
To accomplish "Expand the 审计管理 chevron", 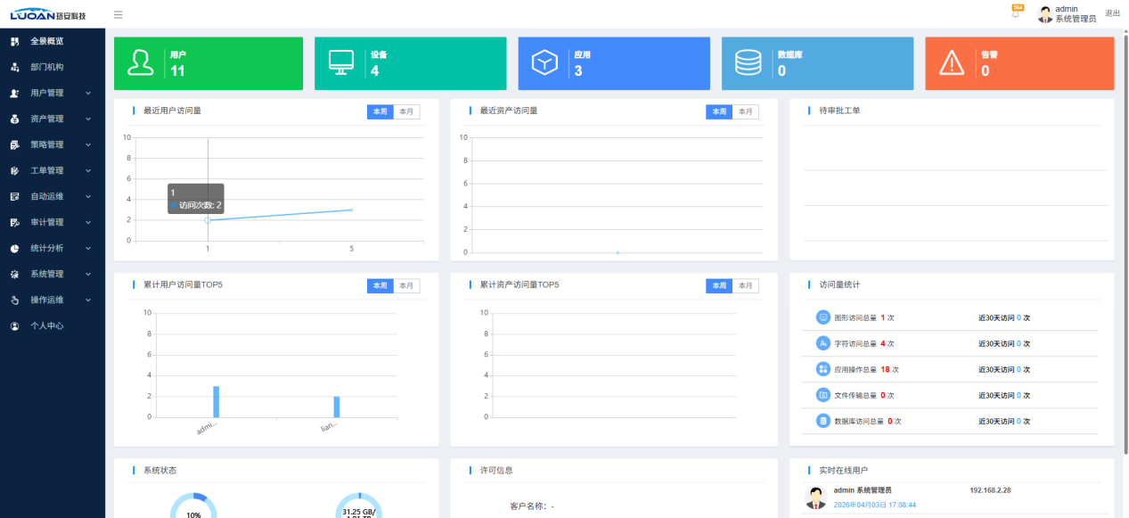I will [x=88, y=222].
